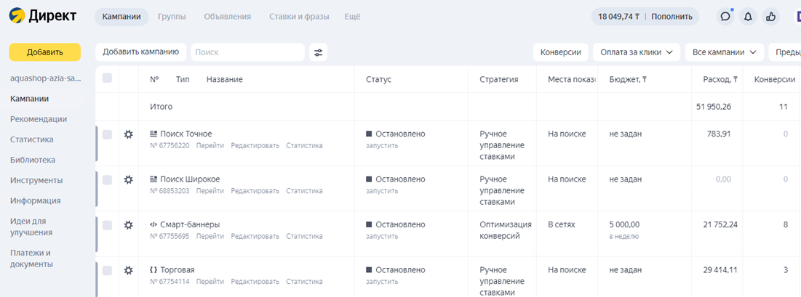The width and height of the screenshot is (801, 297).
Task: Expand the Оплата за клики dropdown
Action: 637,52
